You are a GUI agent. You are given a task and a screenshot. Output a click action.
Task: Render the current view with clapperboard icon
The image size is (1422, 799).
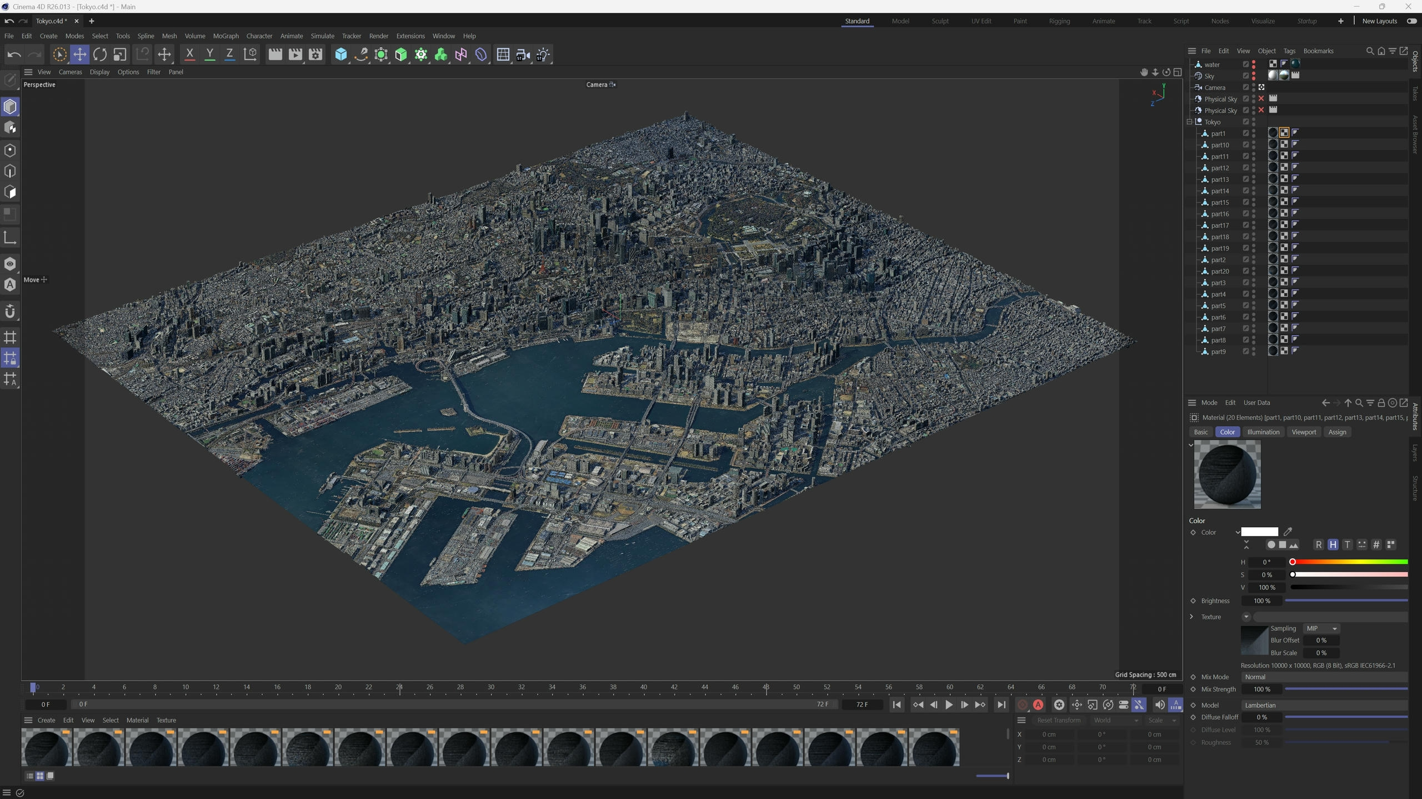tap(275, 54)
